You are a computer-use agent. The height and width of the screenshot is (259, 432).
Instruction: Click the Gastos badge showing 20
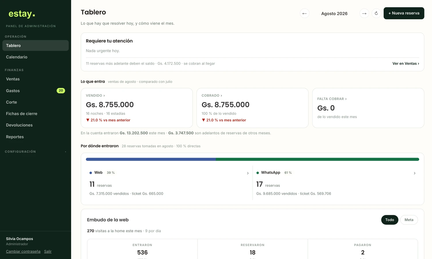61,91
